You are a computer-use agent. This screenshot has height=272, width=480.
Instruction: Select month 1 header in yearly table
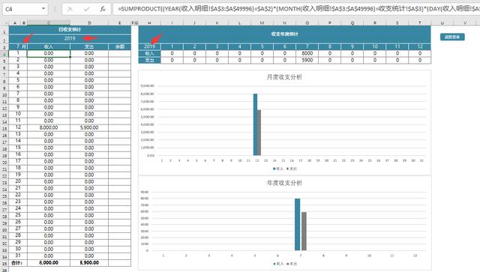pos(172,46)
